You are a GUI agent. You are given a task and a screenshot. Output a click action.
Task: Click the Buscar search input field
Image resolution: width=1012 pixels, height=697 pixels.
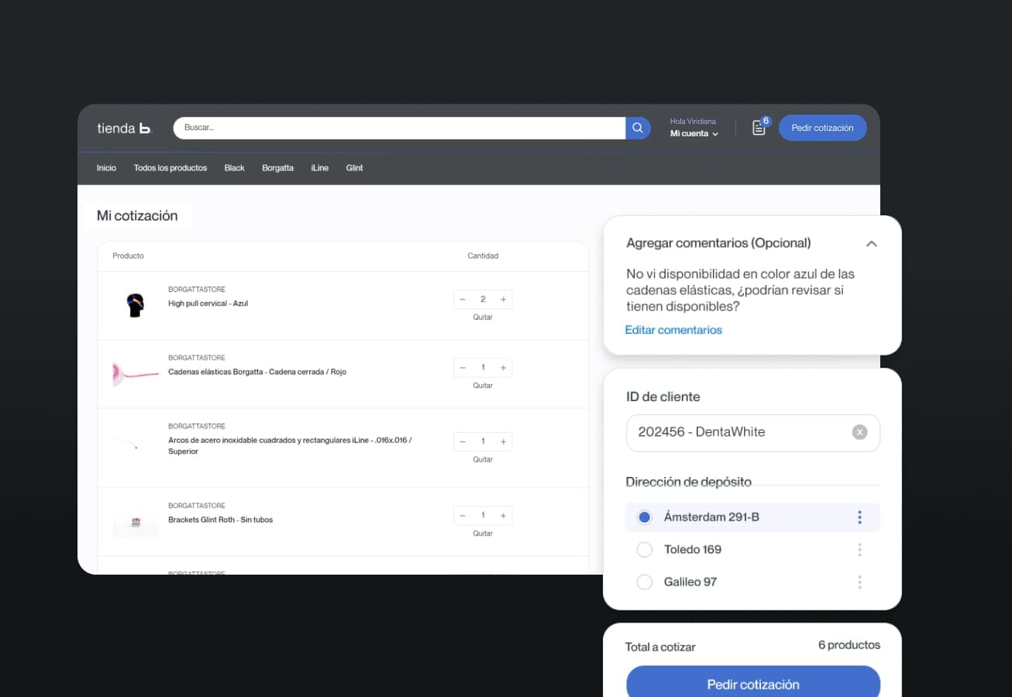[387, 127]
